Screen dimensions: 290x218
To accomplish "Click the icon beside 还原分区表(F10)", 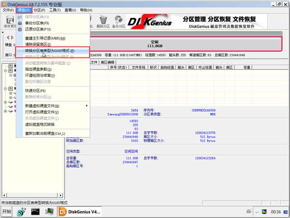I will point(20,29).
